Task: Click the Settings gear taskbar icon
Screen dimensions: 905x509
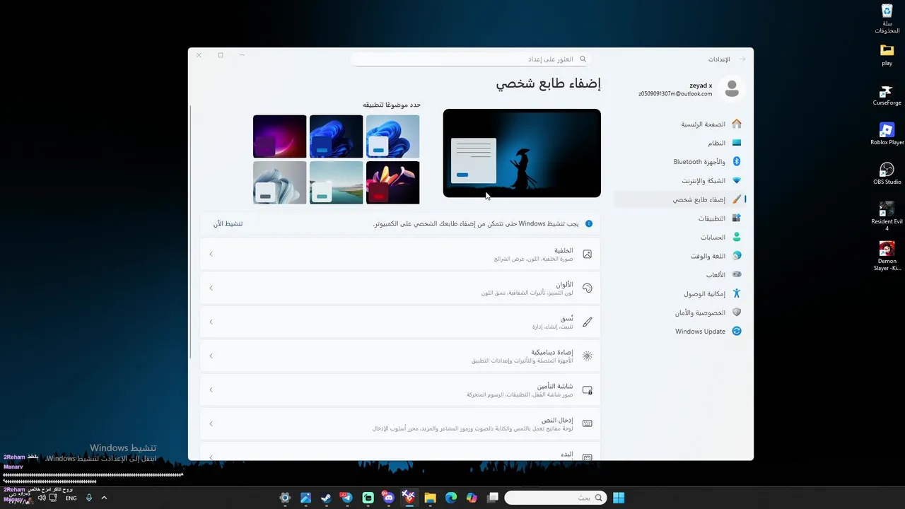Action: tap(285, 498)
